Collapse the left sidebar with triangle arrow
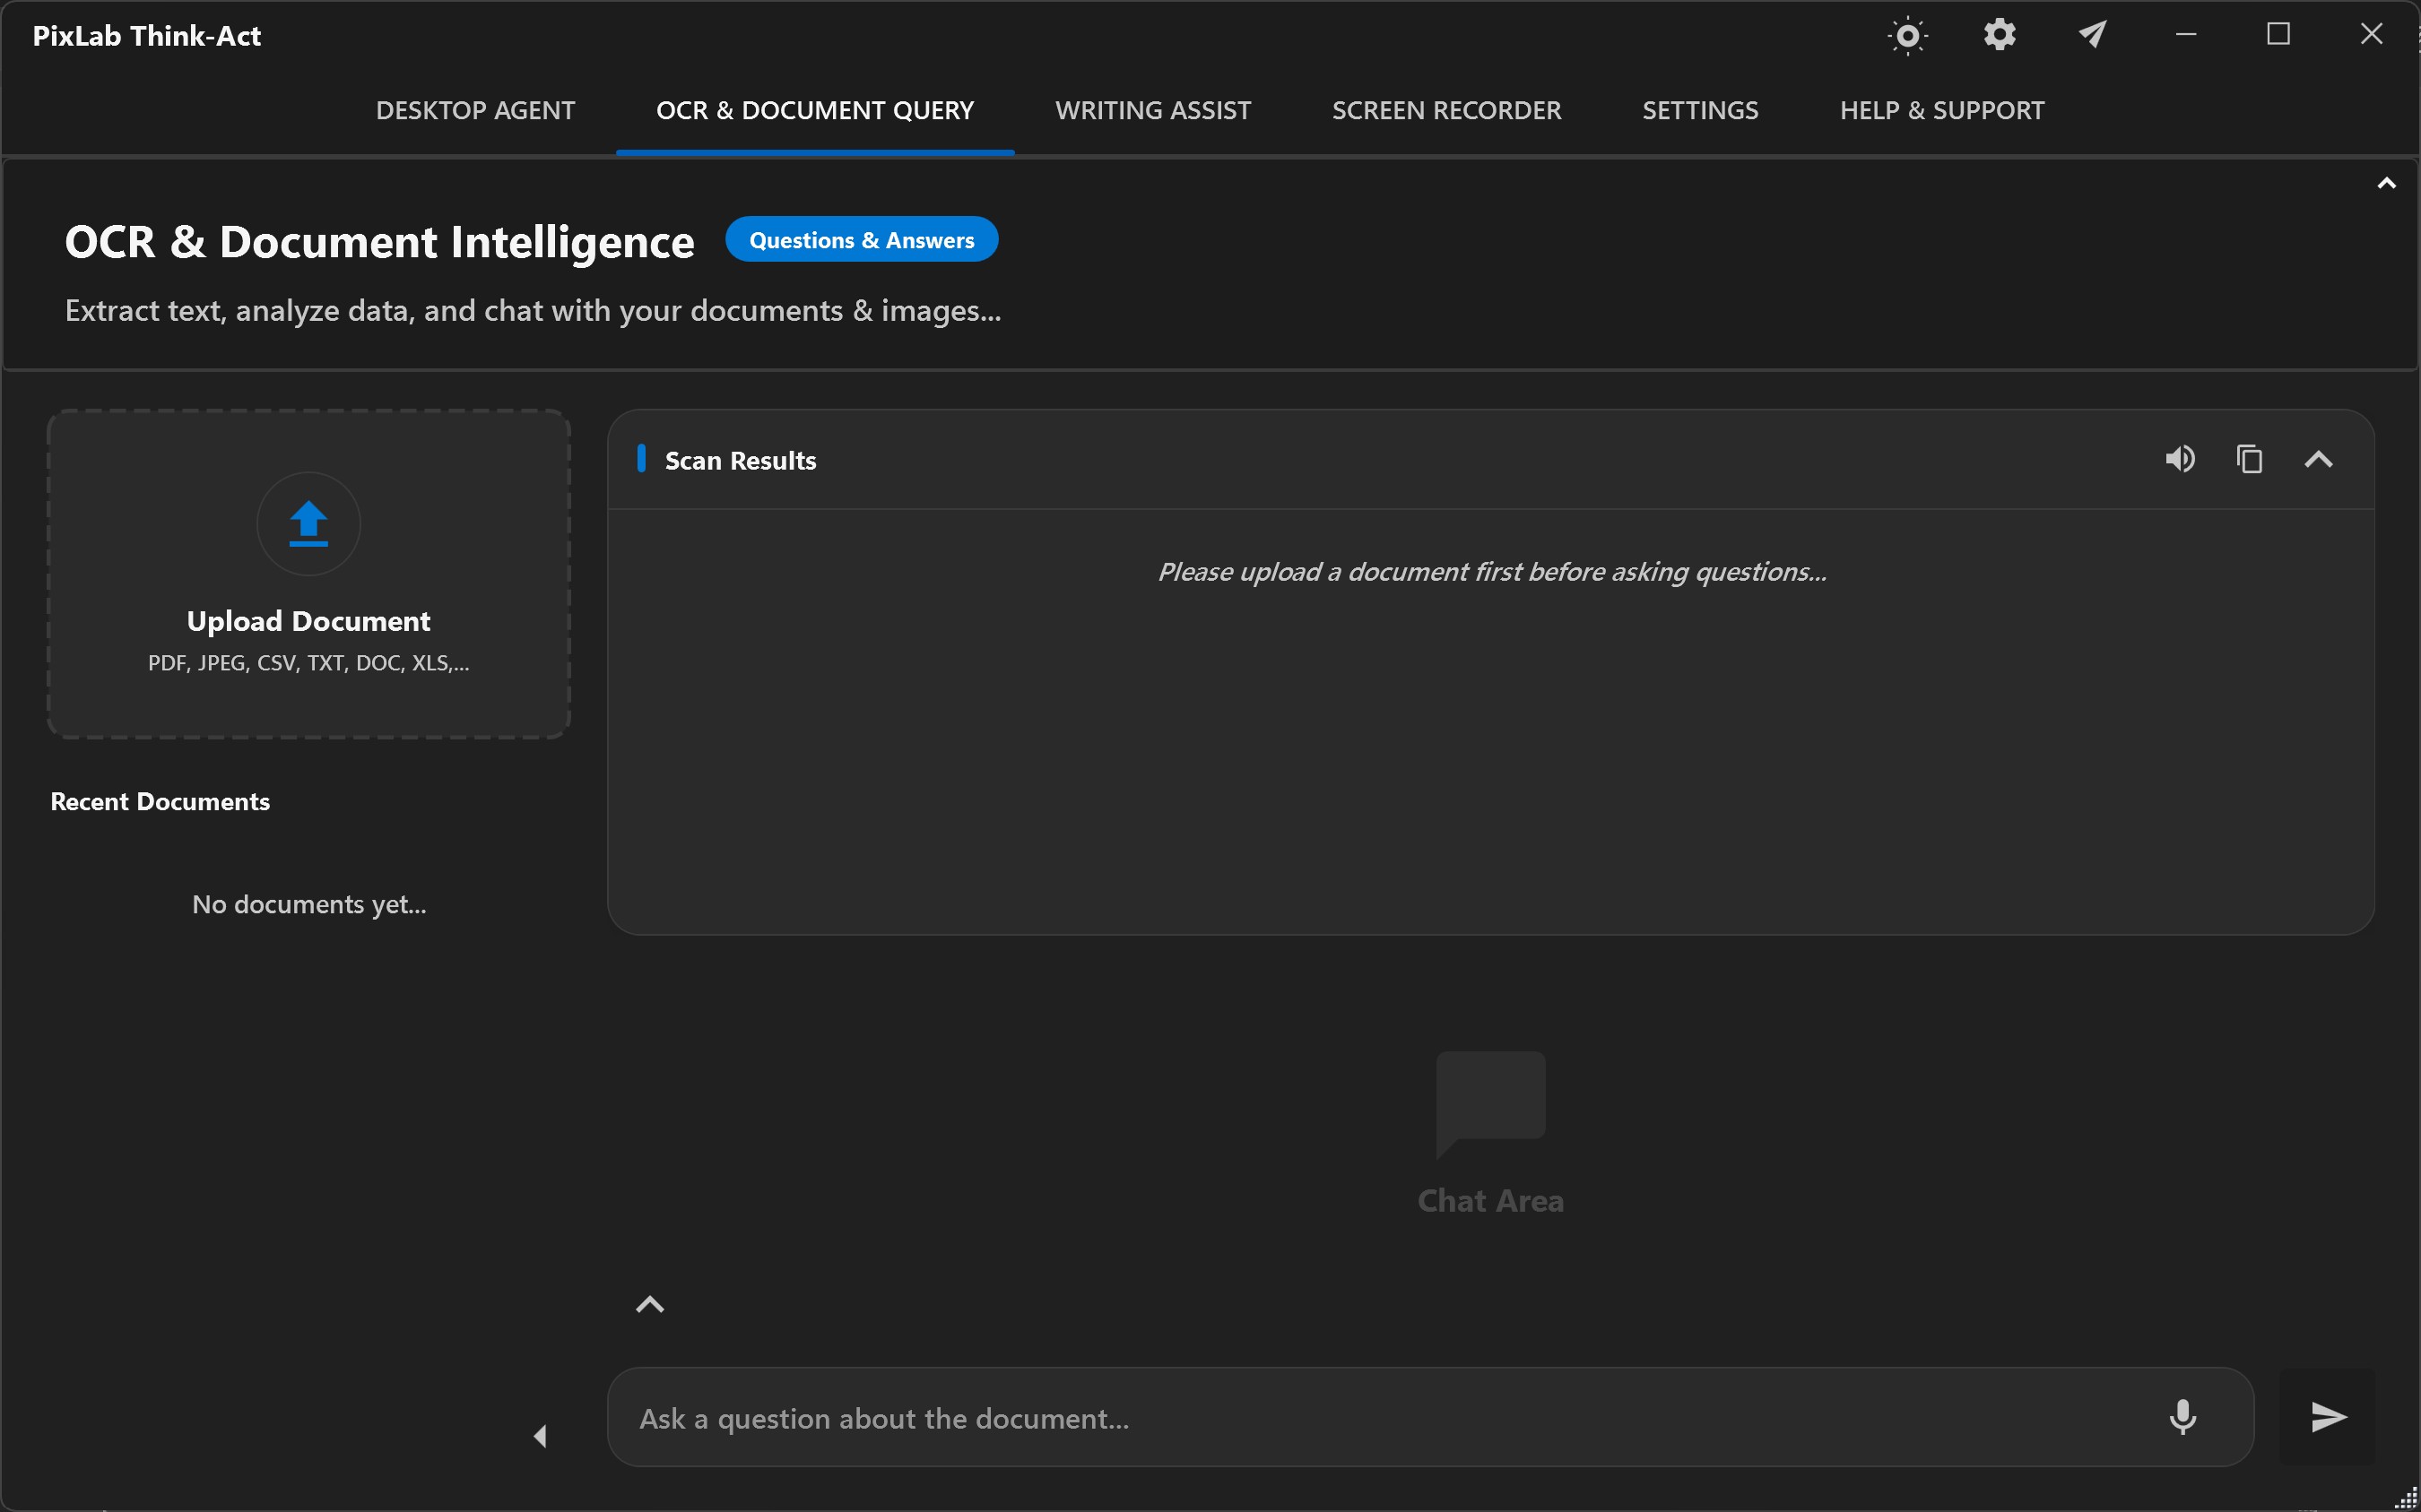The width and height of the screenshot is (2421, 1512). [x=540, y=1436]
